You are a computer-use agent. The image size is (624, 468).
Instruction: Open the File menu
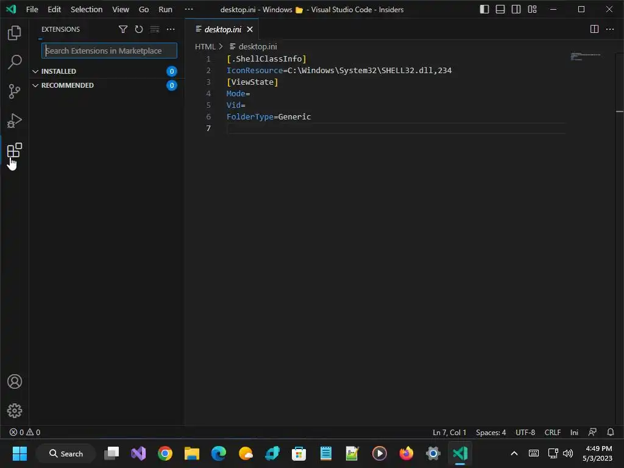[x=32, y=9]
